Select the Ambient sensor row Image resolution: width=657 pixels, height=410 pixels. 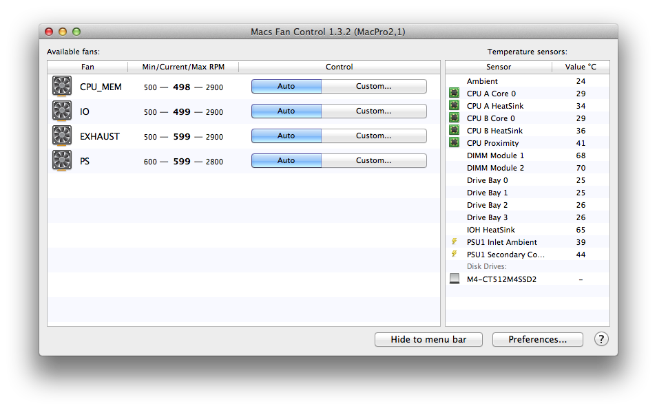(528, 80)
